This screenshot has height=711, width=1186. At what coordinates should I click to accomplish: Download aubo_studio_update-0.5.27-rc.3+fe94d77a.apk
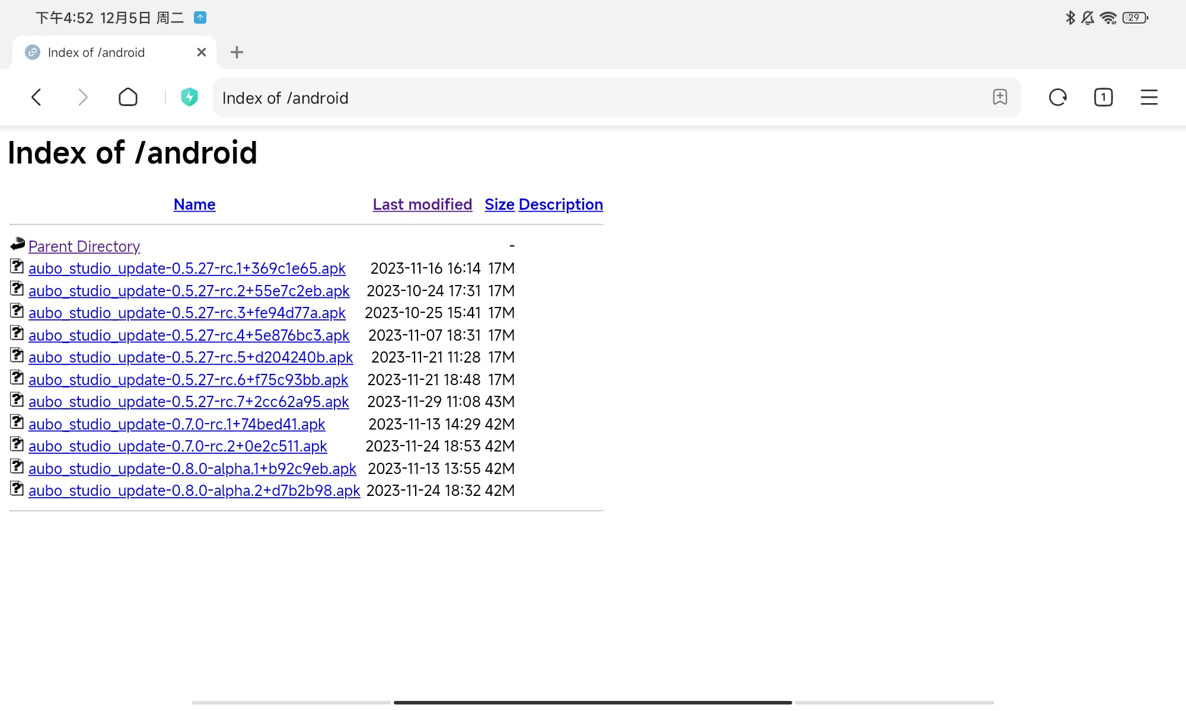coord(187,313)
